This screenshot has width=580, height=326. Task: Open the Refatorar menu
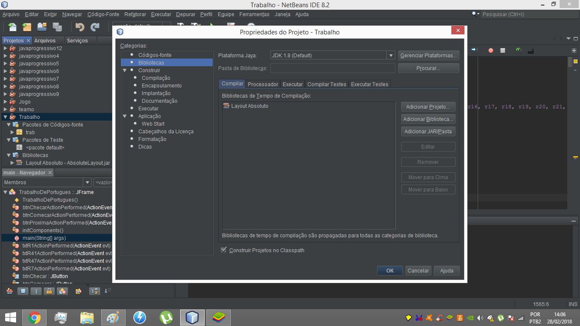pyautogui.click(x=135, y=14)
